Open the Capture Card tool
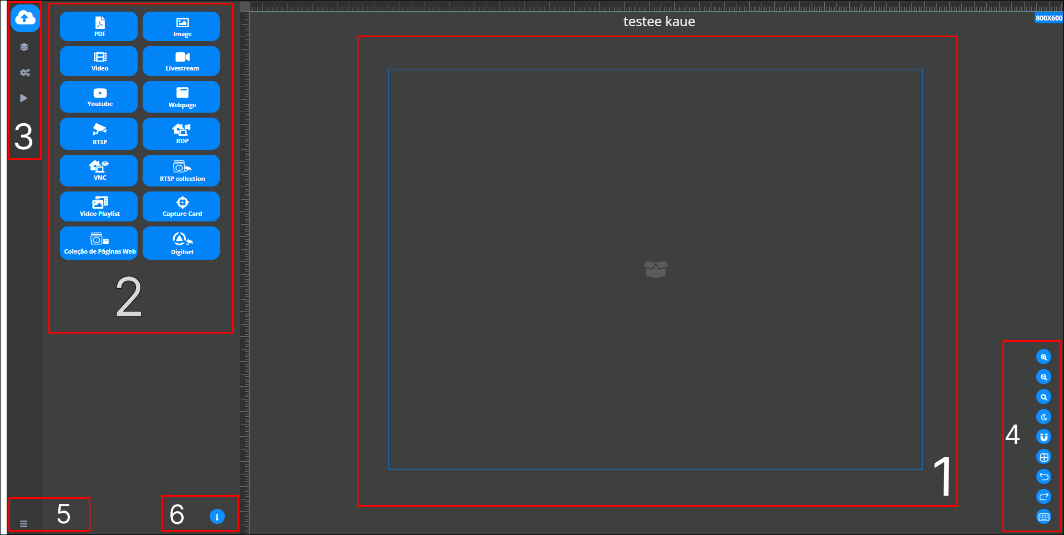Viewport: 1064px width, 535px height. (x=181, y=206)
